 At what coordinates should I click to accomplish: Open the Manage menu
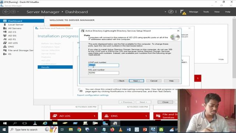click(194, 12)
